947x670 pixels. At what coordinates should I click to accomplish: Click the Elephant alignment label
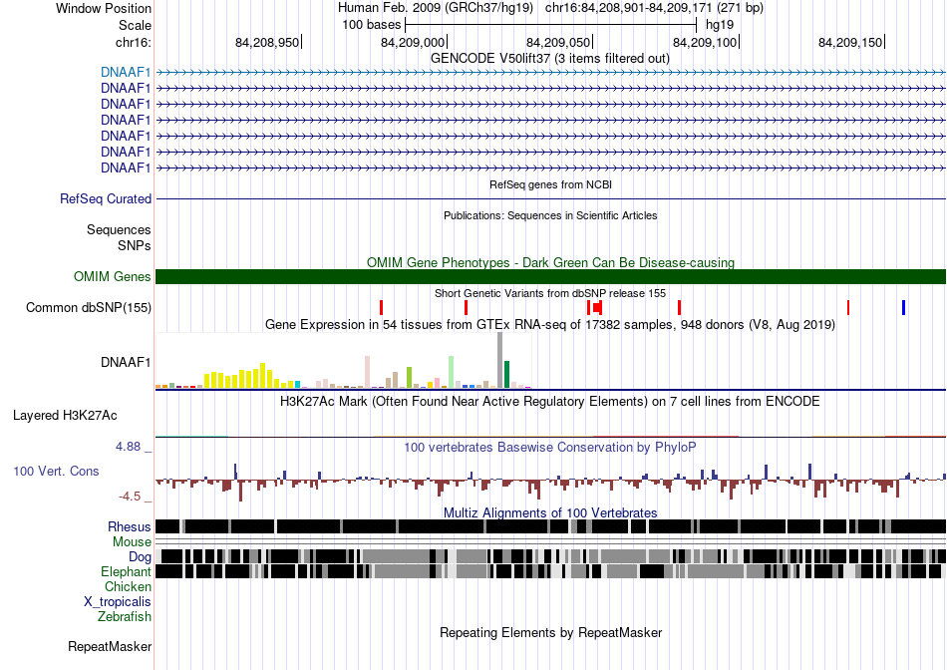(126, 571)
